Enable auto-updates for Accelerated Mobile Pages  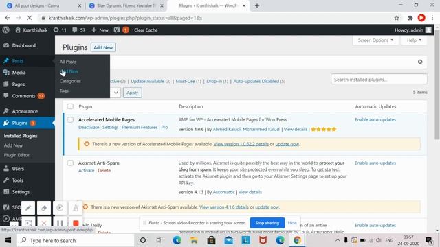(375, 119)
